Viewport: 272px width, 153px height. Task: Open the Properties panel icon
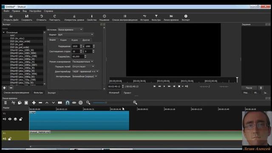92,16
